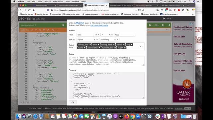Screen dimensions: 213x120
Task: Show more bookmarks chevron
Action: 193,14
